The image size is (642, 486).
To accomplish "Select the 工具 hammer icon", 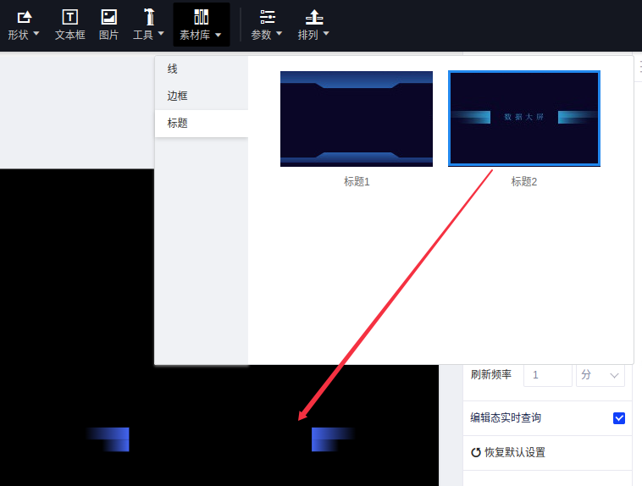I will click(x=149, y=17).
